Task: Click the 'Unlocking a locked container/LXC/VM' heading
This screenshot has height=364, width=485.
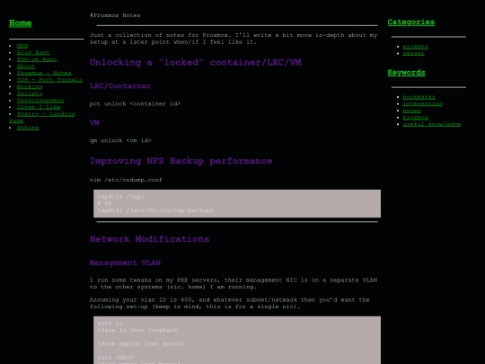Action: click(195, 63)
